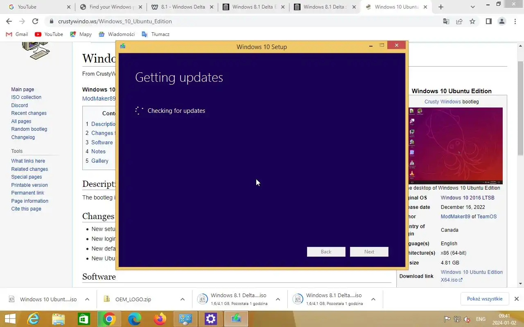Open the OEM_LOGO.zip download item
Image resolution: width=524 pixels, height=327 pixels.
click(x=133, y=299)
